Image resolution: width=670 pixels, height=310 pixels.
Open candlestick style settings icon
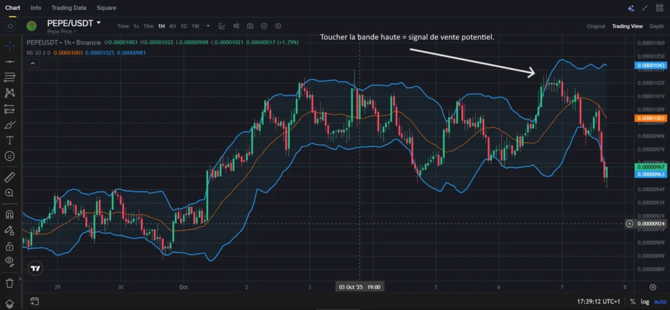click(236, 26)
